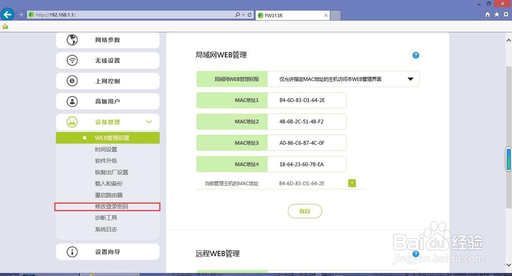The height and width of the screenshot is (276, 512).
Task: Click the page scrollbar down arrow
Action: [x=508, y=265]
